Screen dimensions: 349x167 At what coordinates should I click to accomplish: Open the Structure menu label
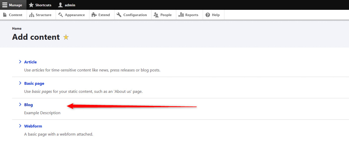tap(44, 15)
